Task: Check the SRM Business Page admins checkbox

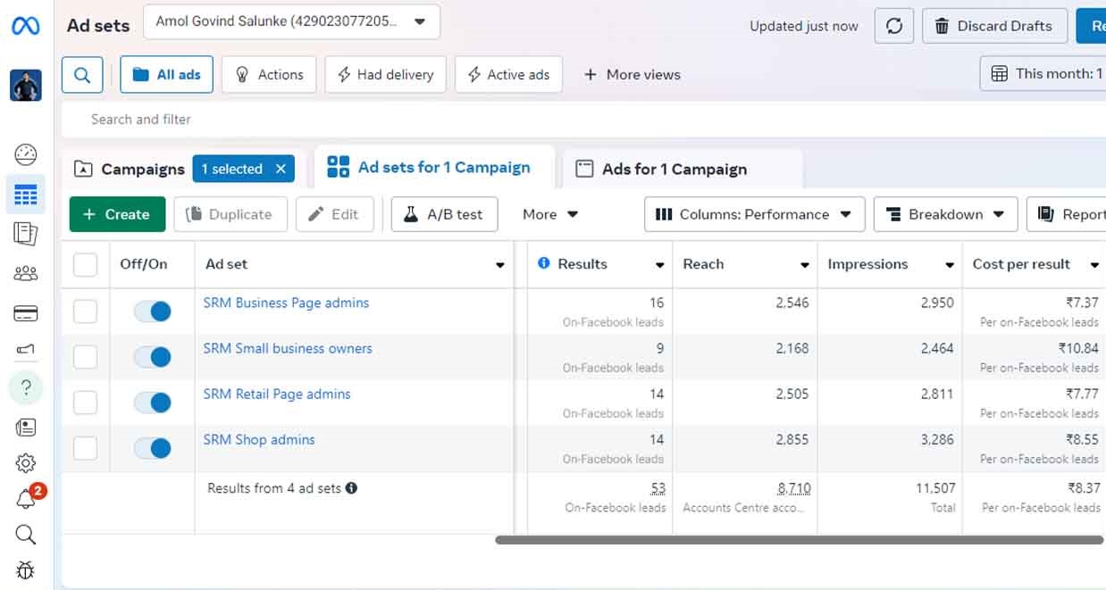Action: [85, 311]
